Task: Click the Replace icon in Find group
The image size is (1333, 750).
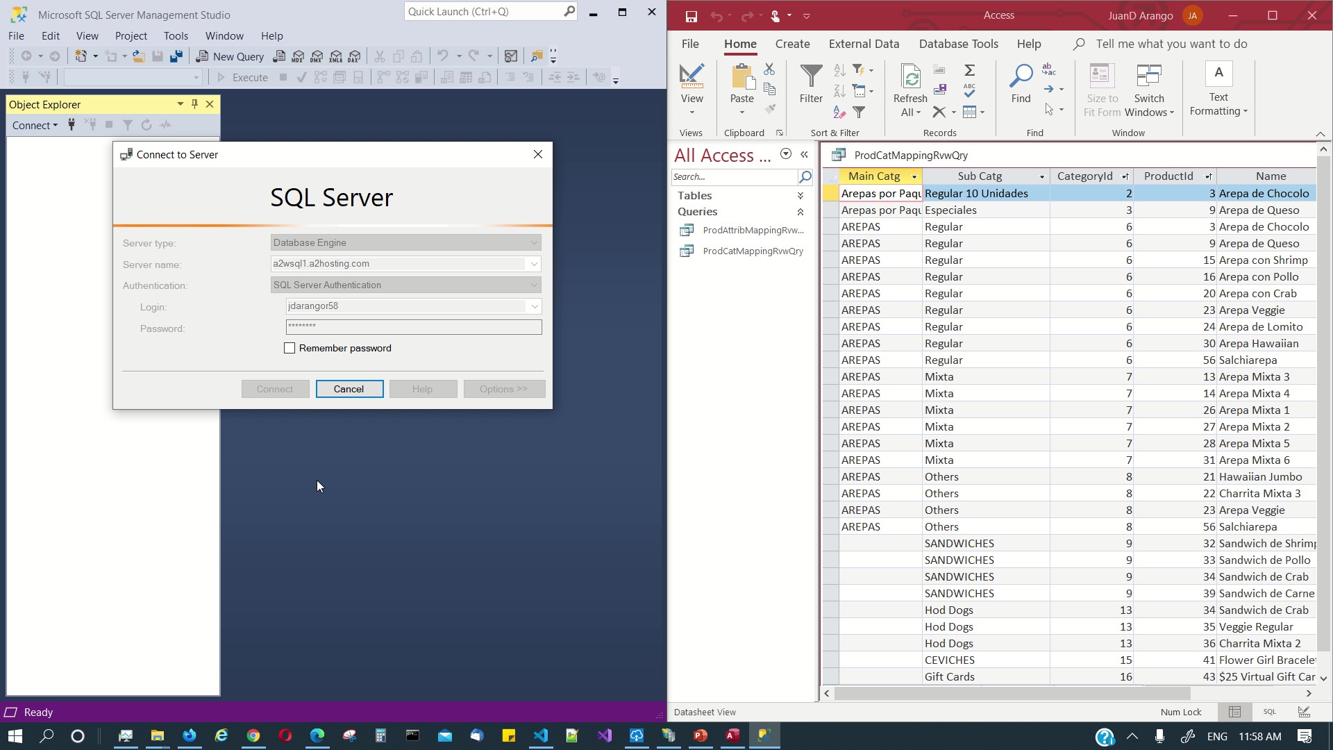Action: pyautogui.click(x=1048, y=69)
